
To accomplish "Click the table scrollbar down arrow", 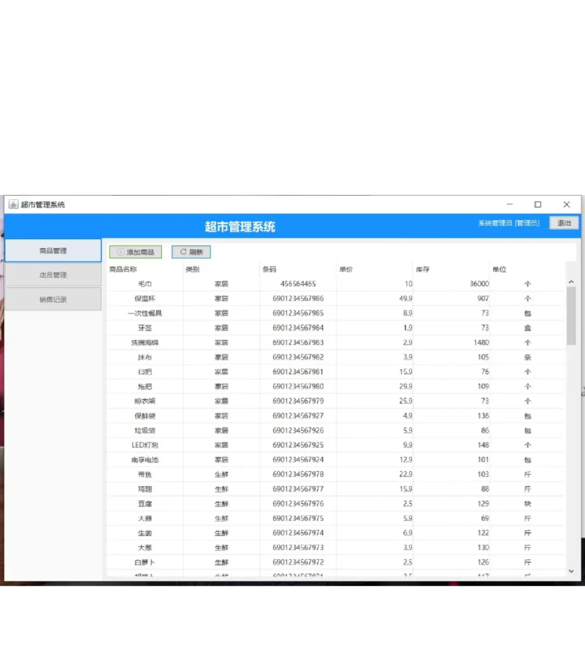I will pyautogui.click(x=571, y=571).
